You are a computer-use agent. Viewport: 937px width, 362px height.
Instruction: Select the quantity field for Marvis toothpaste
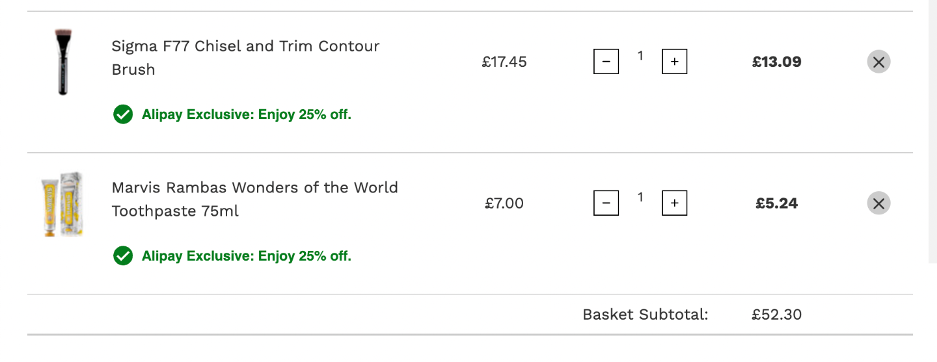[640, 198]
